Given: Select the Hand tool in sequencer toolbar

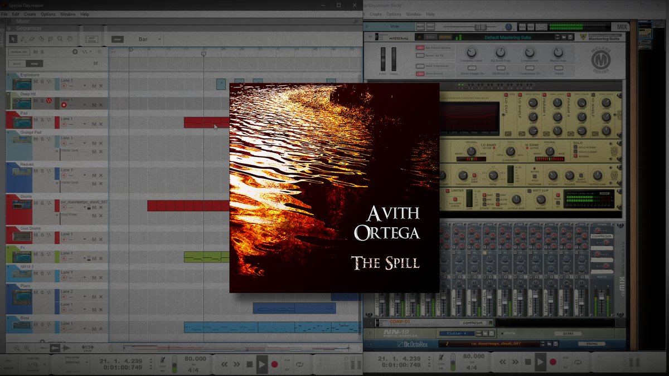Looking at the screenshot, I should tap(69, 39).
